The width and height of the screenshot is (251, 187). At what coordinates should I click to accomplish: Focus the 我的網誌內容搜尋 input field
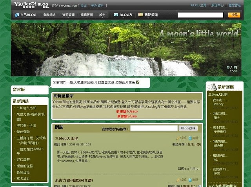154,128
